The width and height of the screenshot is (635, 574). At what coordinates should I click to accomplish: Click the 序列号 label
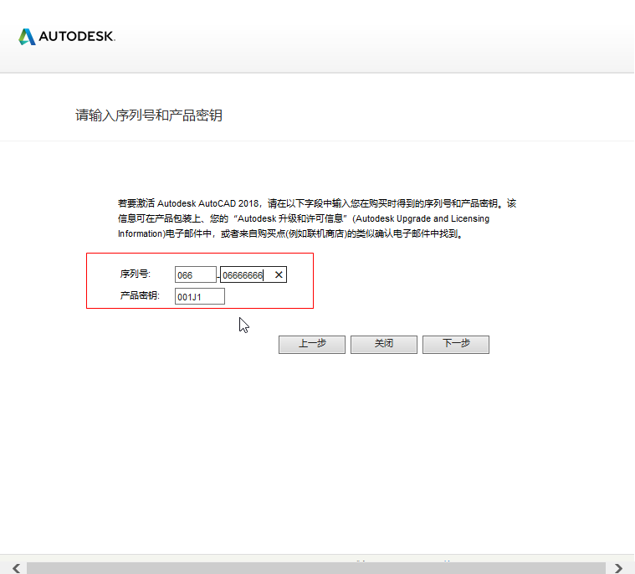[x=135, y=274]
